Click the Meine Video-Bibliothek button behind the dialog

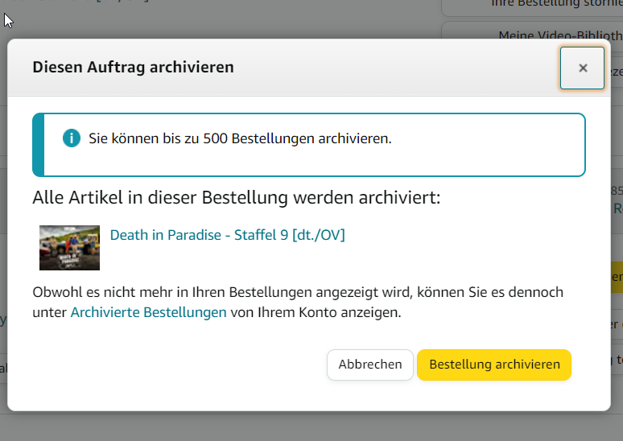tap(555, 36)
